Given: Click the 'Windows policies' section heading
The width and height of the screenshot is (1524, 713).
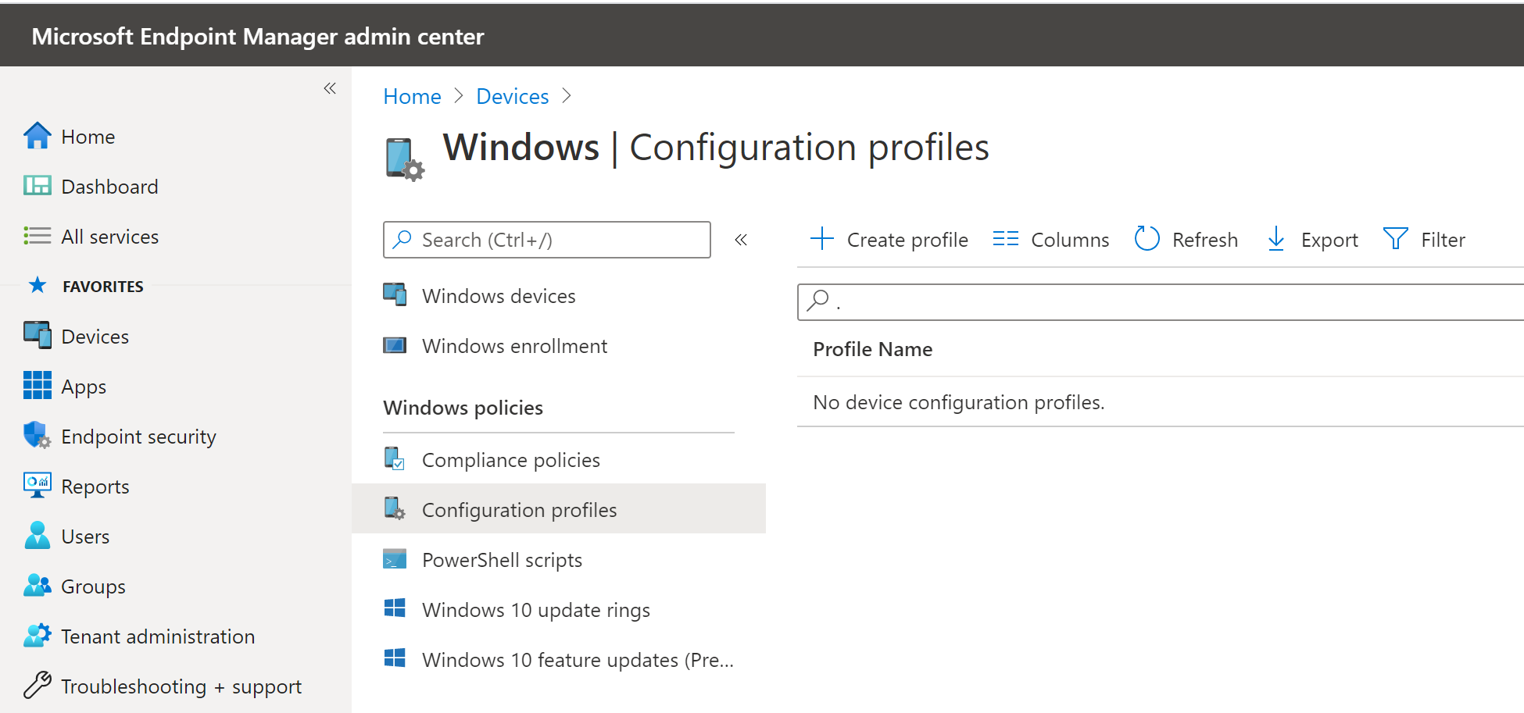Looking at the screenshot, I should pos(463,408).
